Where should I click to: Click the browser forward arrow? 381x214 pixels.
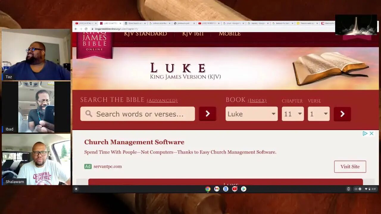pos(81,29)
